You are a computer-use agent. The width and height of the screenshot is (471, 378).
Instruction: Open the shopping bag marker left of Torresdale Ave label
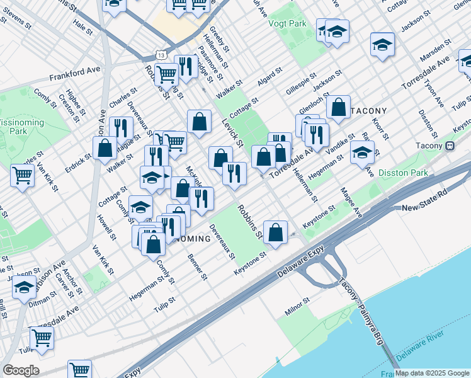263,157
